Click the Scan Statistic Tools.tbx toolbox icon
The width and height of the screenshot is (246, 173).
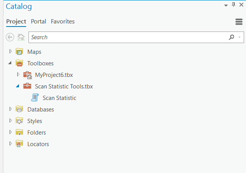click(x=27, y=86)
